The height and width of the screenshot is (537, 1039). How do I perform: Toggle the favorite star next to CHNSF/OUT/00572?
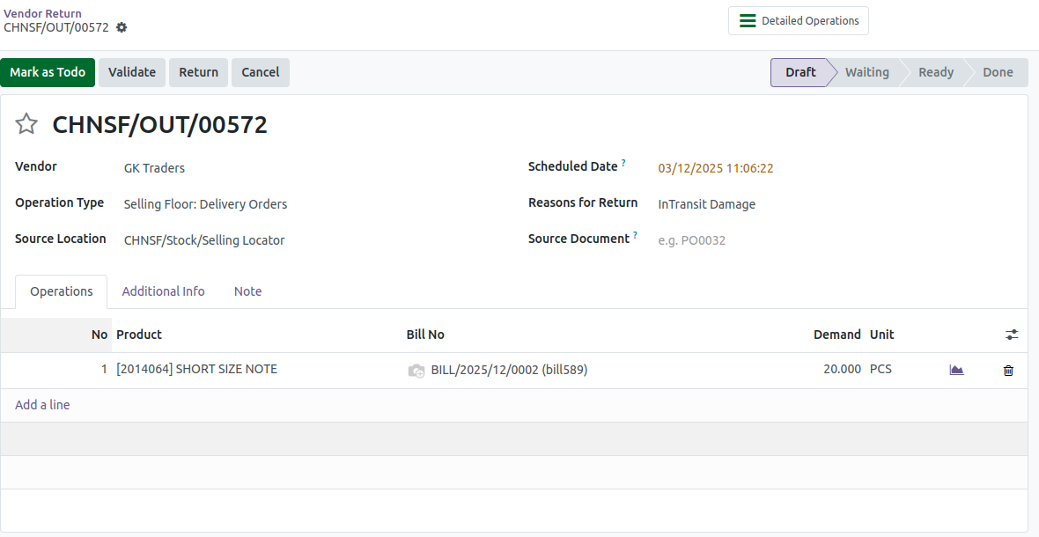pyautogui.click(x=26, y=124)
